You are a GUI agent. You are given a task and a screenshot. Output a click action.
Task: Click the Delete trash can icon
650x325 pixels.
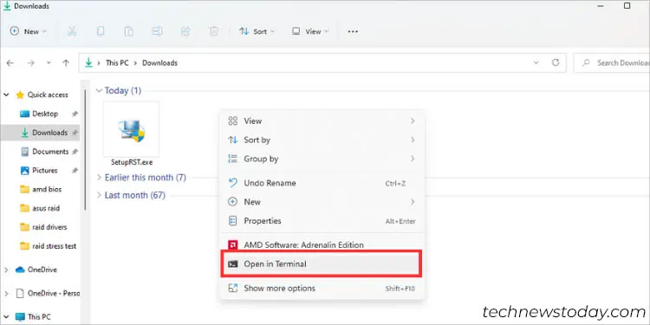click(x=213, y=31)
